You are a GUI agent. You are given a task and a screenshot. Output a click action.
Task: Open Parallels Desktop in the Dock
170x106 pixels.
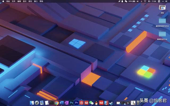point(106,103)
